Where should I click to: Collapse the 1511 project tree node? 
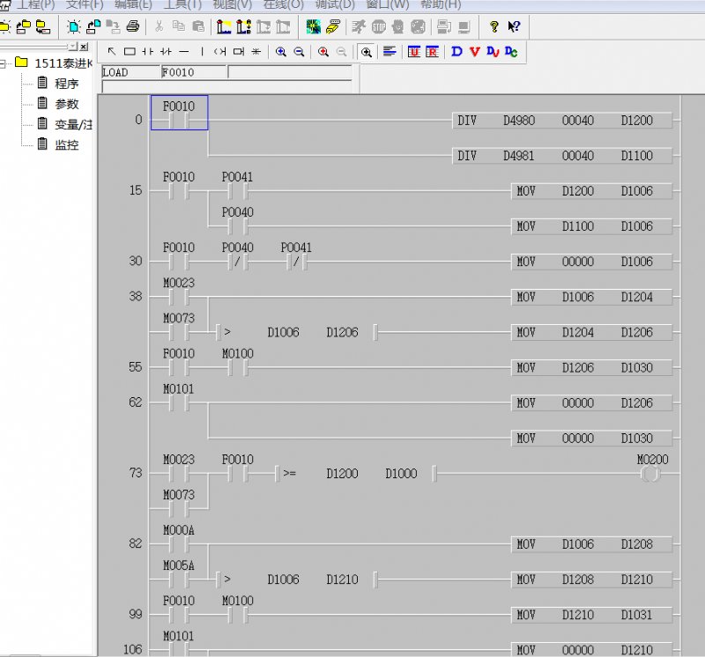click(4, 63)
